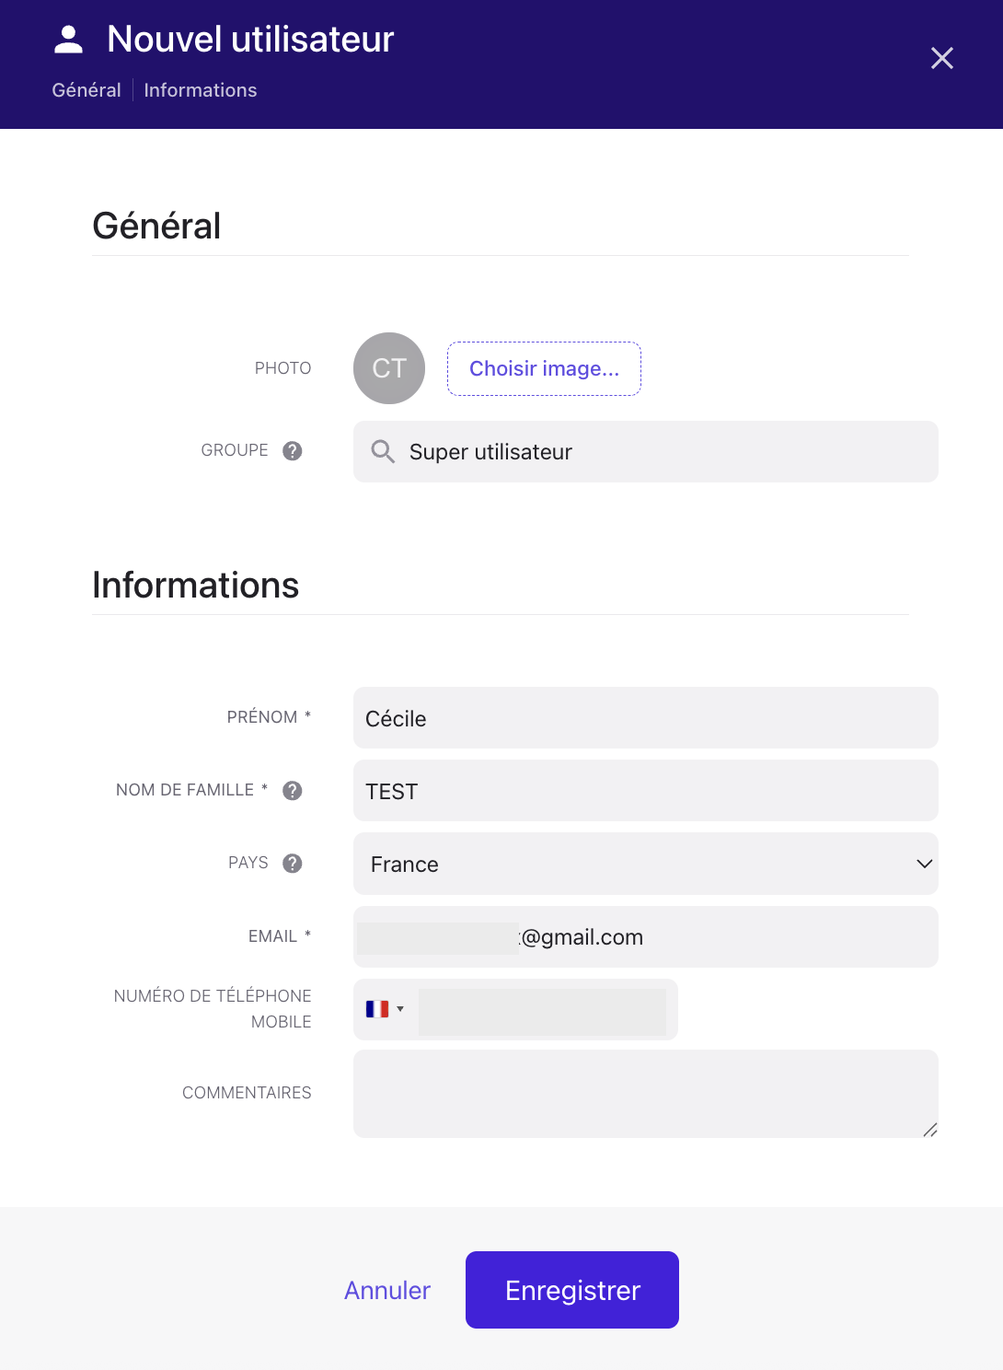Click the Pays help question mark icon
The width and height of the screenshot is (1003, 1370).
coord(293,863)
